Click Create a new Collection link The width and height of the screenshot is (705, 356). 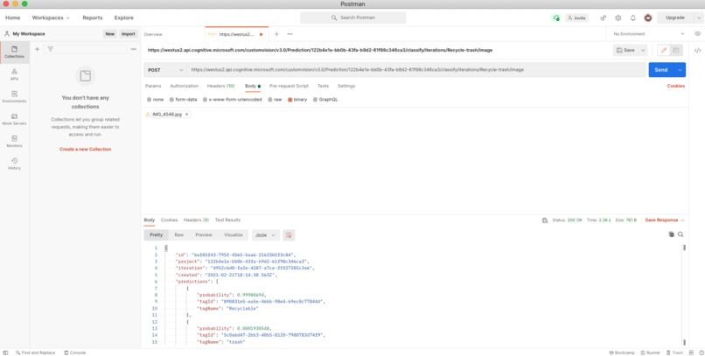tap(86, 150)
